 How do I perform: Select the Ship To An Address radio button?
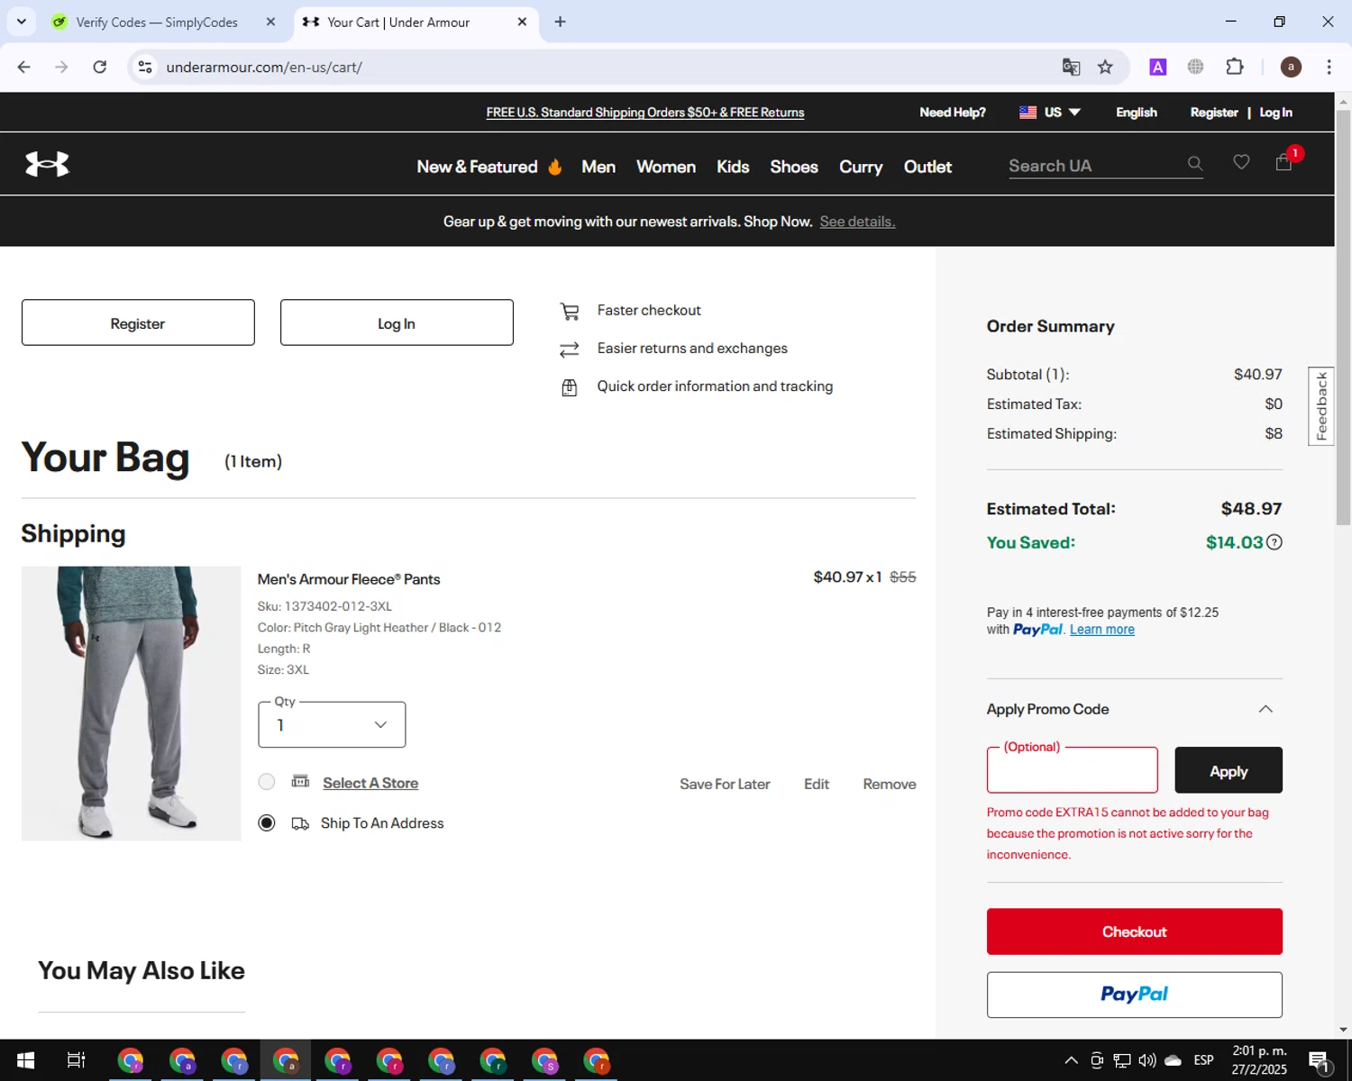tap(267, 822)
